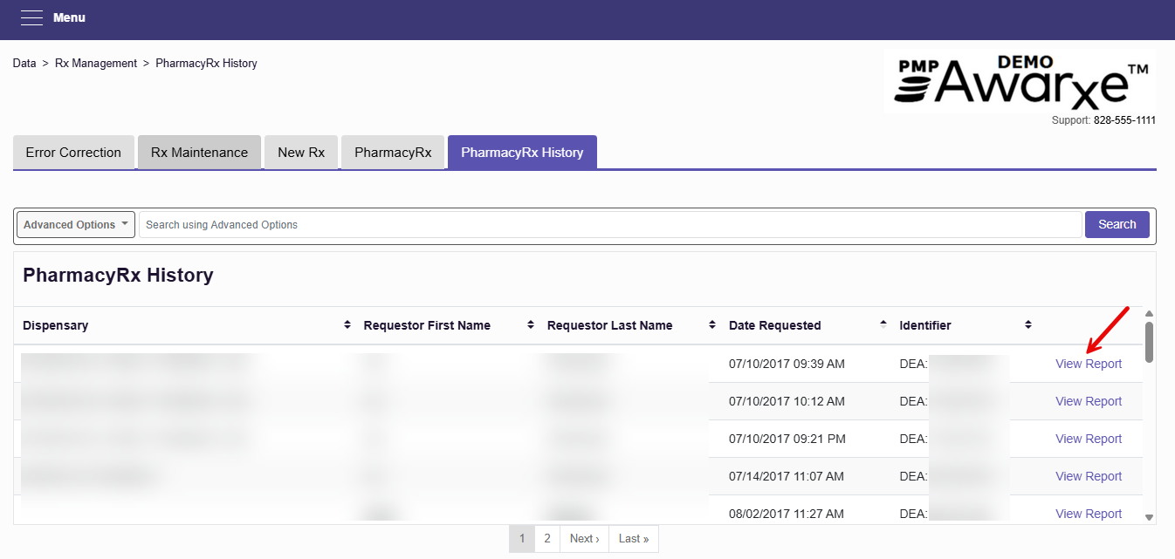
Task: Click the date 07/14/2017 11:07 AM
Action: (787, 476)
